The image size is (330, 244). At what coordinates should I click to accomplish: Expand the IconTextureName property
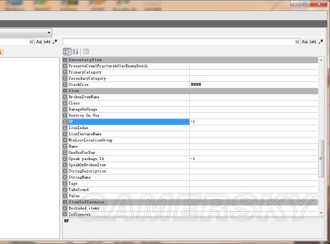pyautogui.click(x=65, y=134)
